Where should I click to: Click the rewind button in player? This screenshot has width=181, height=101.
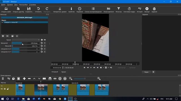[x=88, y=68]
